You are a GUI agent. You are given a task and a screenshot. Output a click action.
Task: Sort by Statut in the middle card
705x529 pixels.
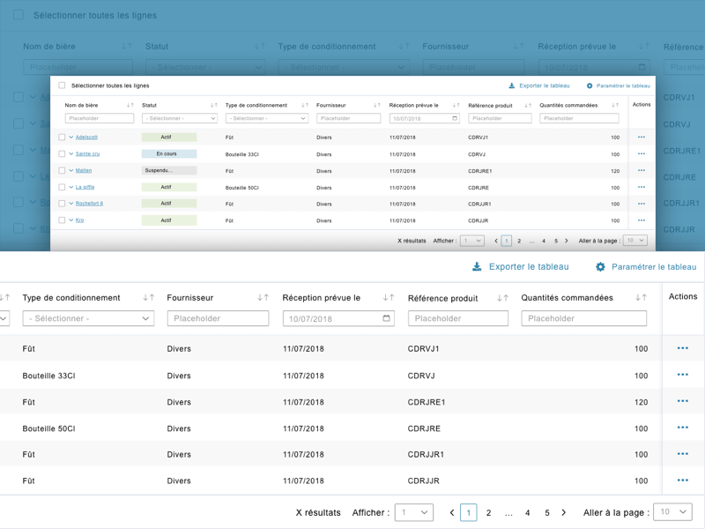pyautogui.click(x=214, y=105)
